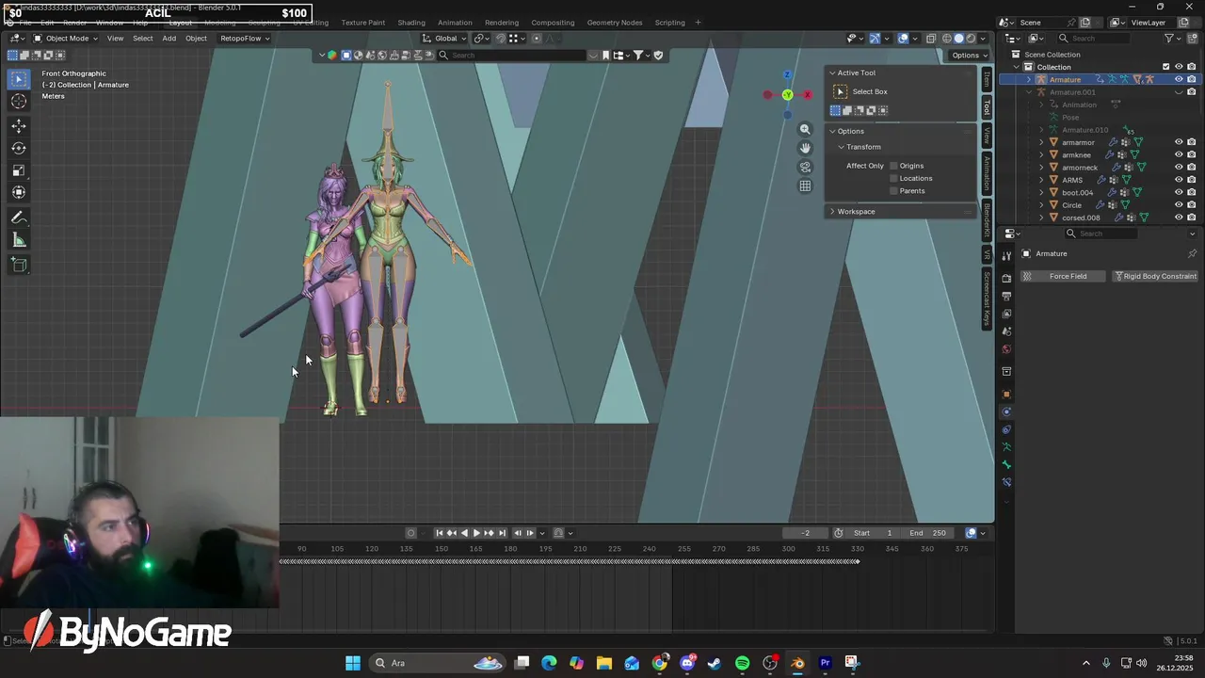The width and height of the screenshot is (1205, 678).
Task: Enable Affect Only Origins checkbox
Action: coord(893,166)
